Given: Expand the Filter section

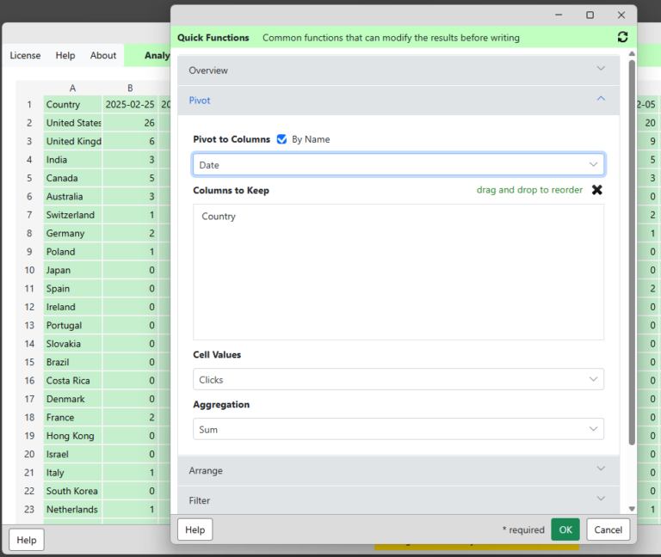Looking at the screenshot, I should coord(398,500).
